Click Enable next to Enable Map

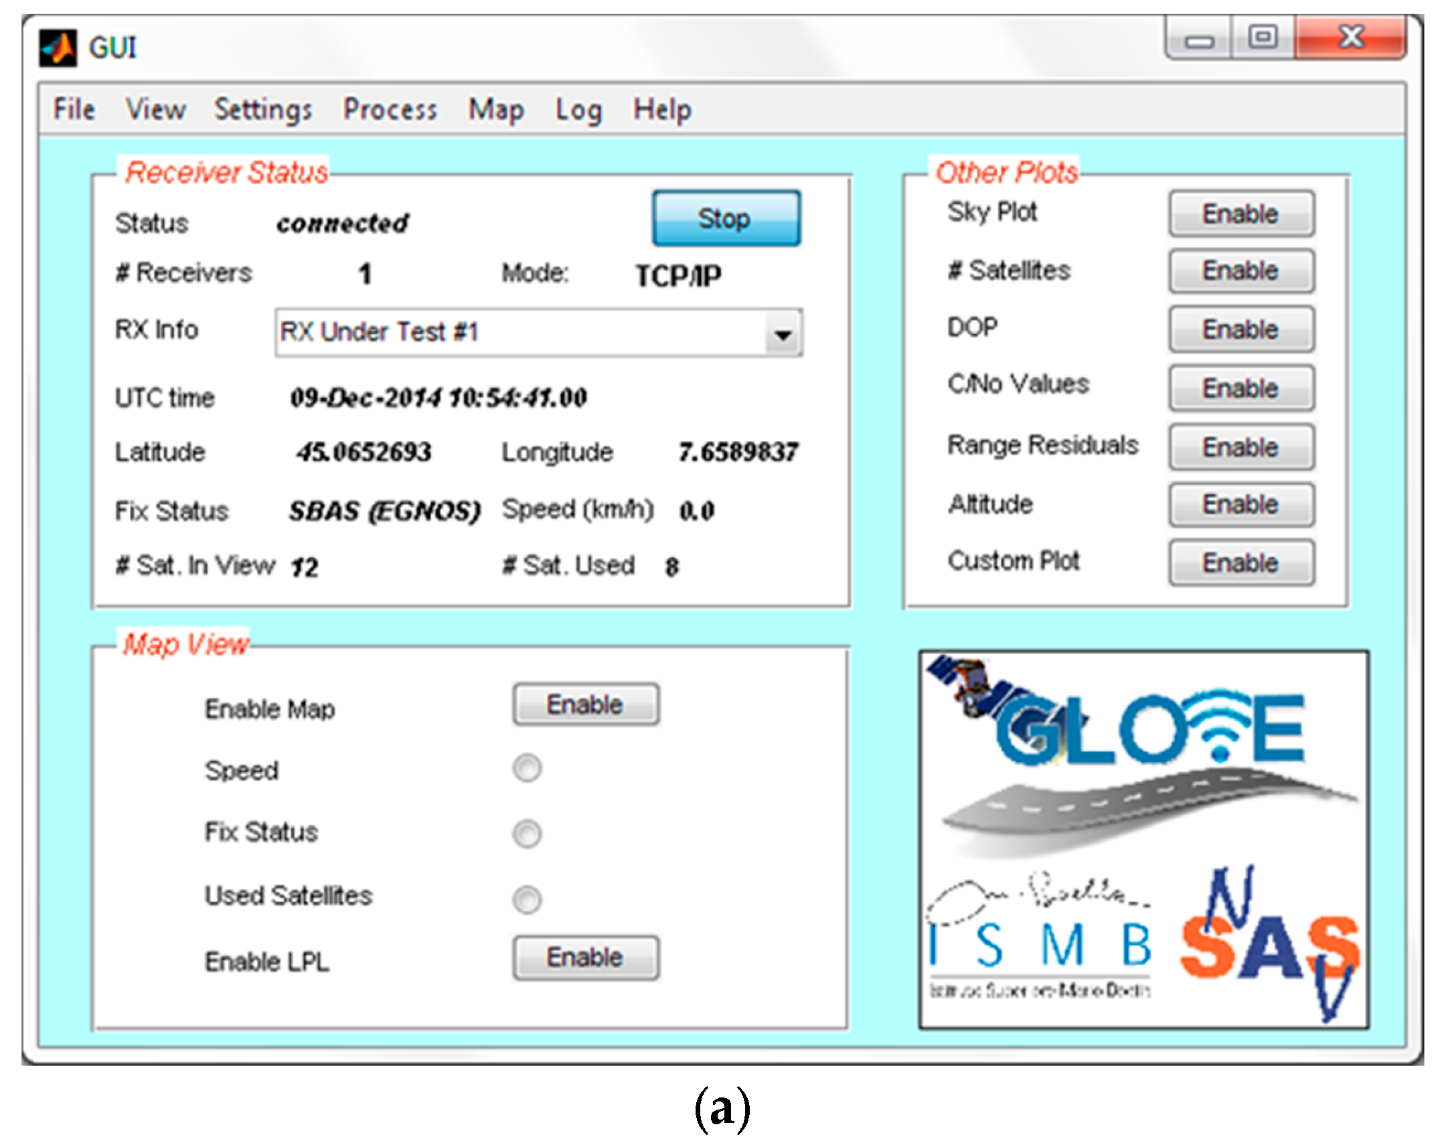click(585, 705)
